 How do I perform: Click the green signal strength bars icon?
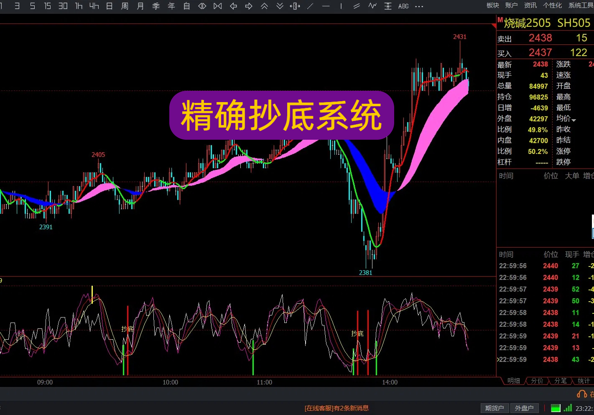(x=568, y=408)
